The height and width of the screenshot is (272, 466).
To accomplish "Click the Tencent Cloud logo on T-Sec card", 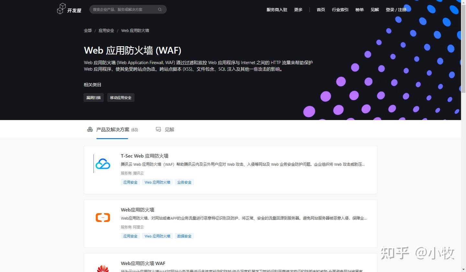I will point(103,164).
